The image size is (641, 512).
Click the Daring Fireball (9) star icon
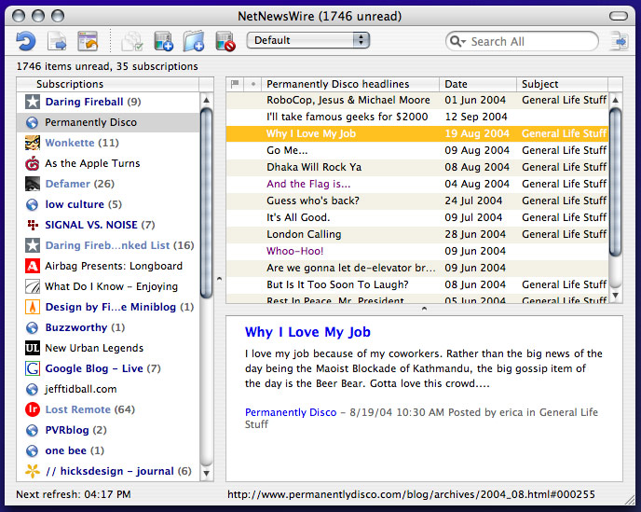[x=33, y=102]
